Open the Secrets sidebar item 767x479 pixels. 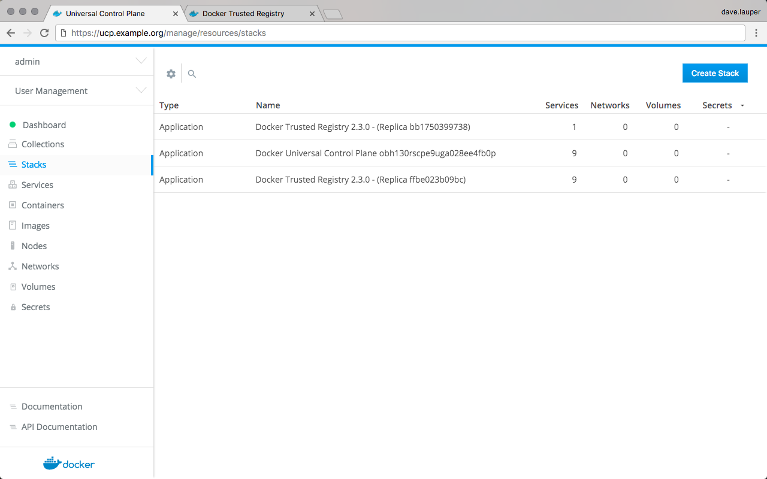click(35, 307)
